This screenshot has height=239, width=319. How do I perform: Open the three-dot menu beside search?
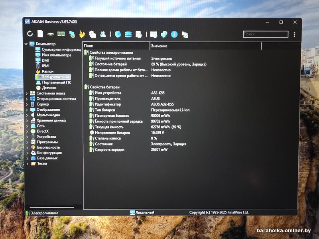tap(294, 34)
